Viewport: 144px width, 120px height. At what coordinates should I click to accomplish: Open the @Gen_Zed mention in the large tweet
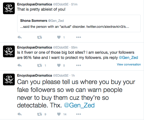pos(79,105)
